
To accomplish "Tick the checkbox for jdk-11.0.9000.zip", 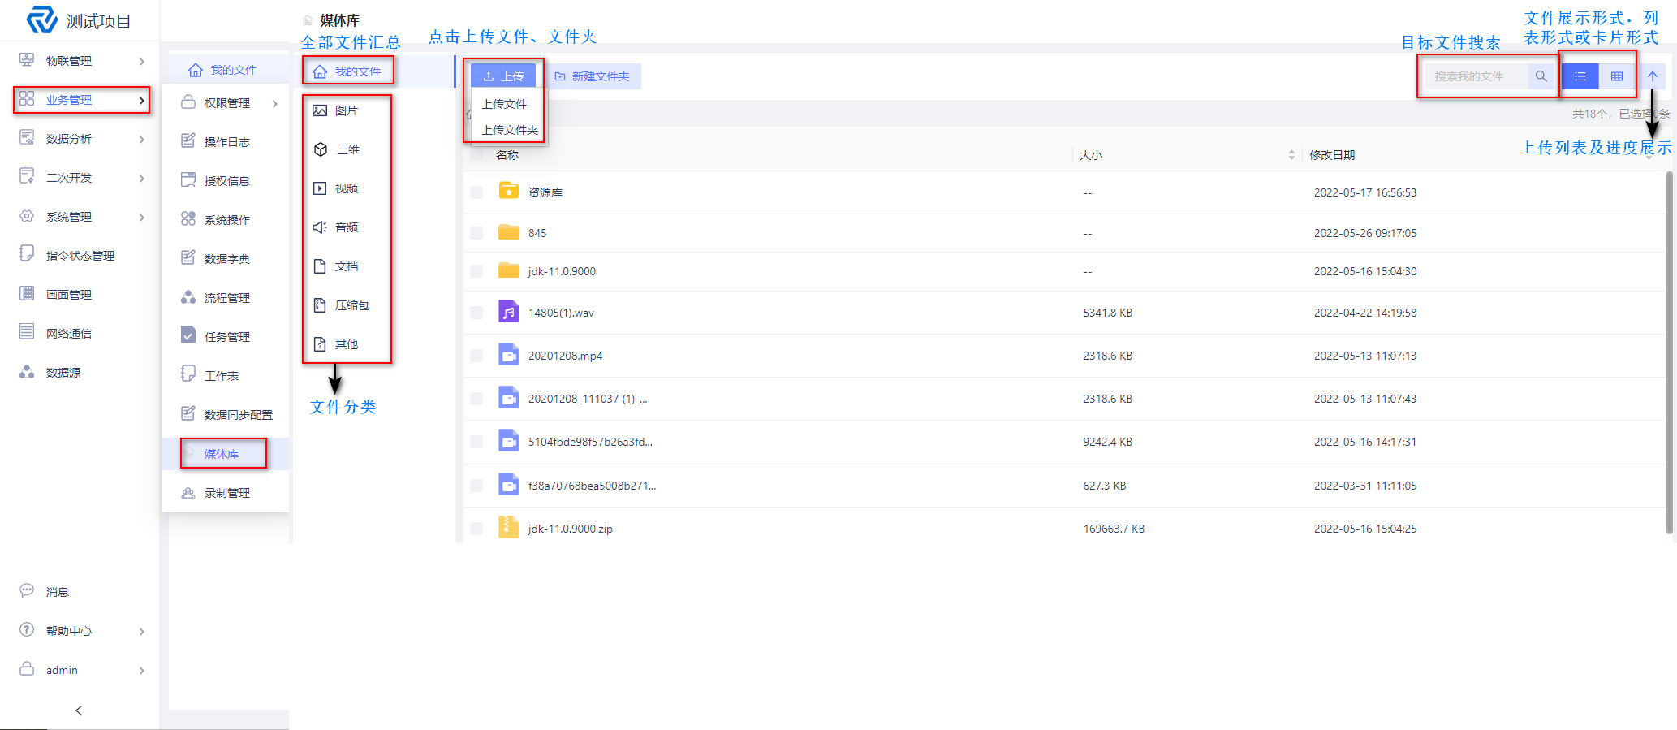I will coord(476,529).
